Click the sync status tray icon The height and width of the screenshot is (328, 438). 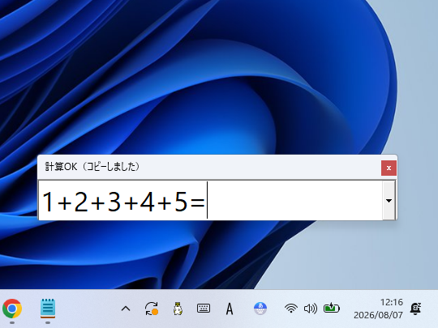coord(152,309)
